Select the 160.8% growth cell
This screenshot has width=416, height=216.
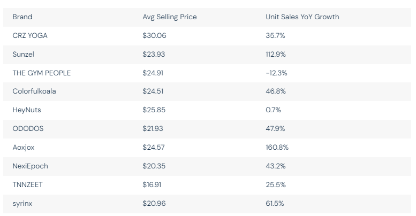pyautogui.click(x=277, y=147)
